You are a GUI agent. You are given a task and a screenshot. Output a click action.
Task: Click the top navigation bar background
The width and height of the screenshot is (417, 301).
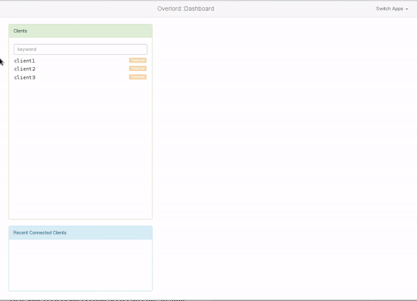click(293, 8)
